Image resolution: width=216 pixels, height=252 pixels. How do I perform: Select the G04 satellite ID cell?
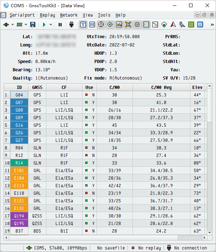pyautogui.click(x=19, y=95)
